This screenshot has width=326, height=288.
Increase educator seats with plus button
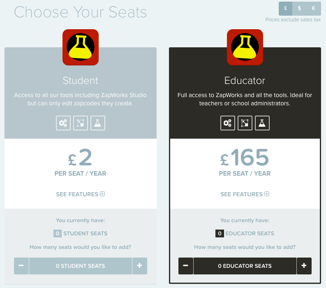(x=304, y=266)
